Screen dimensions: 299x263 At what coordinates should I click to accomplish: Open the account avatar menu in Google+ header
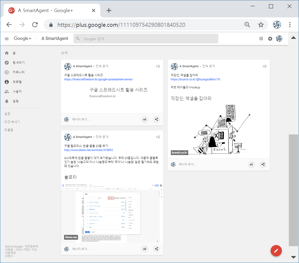pyautogui.click(x=279, y=39)
